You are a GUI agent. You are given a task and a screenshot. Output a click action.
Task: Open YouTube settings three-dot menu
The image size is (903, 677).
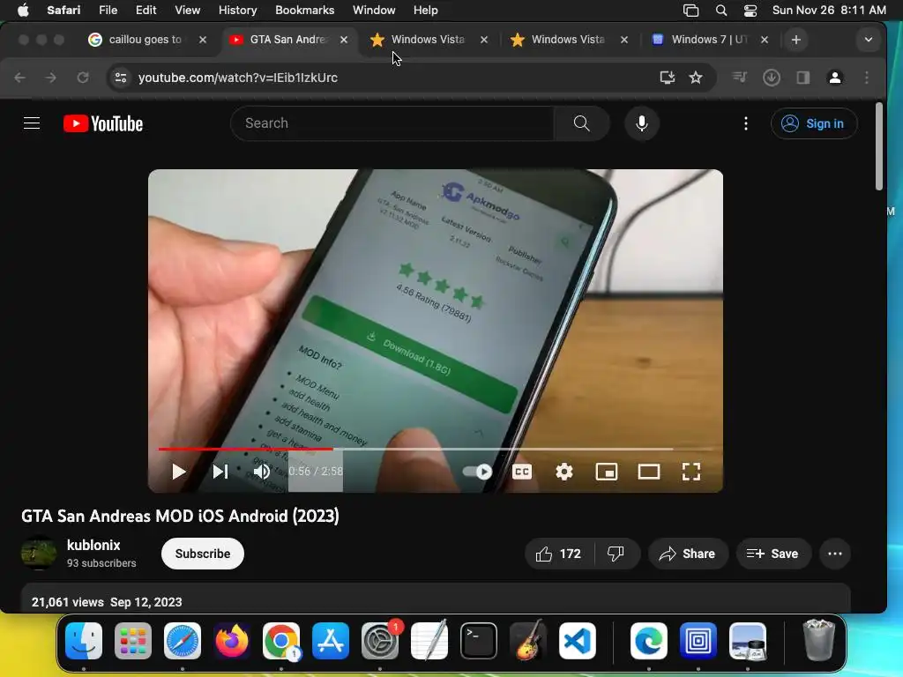(746, 123)
